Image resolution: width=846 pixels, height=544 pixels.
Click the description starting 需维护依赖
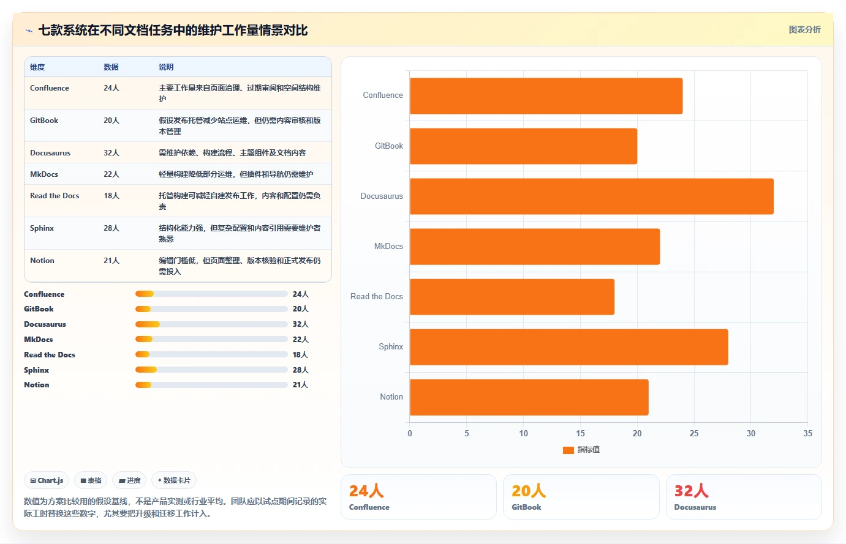[x=232, y=153]
